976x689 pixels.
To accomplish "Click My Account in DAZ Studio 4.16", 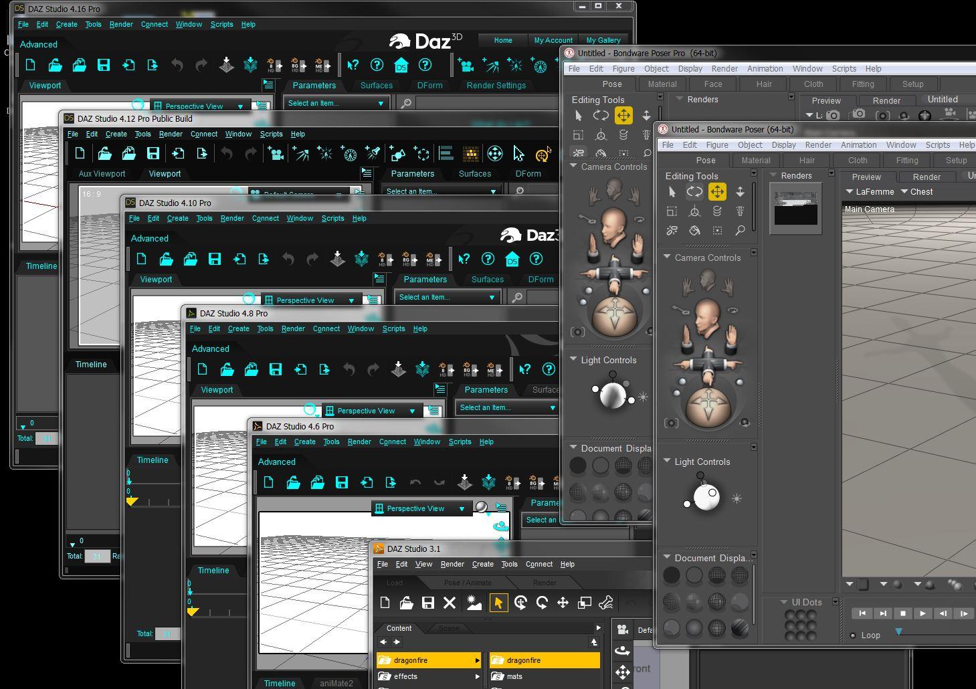I will [x=553, y=40].
